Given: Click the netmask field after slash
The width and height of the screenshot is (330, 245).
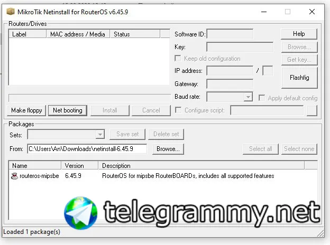Looking at the screenshot, I should (268, 71).
